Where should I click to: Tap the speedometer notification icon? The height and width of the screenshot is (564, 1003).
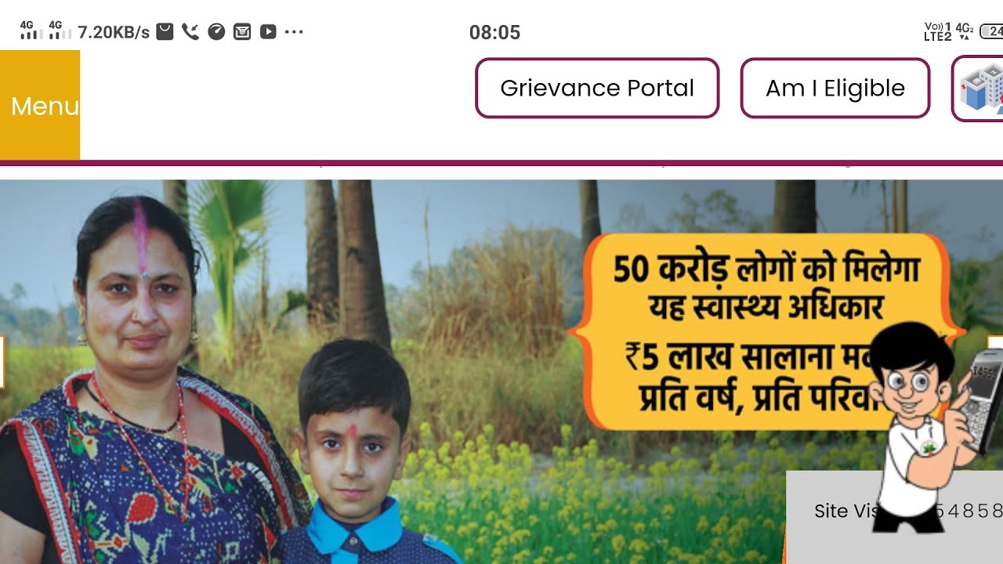[216, 32]
